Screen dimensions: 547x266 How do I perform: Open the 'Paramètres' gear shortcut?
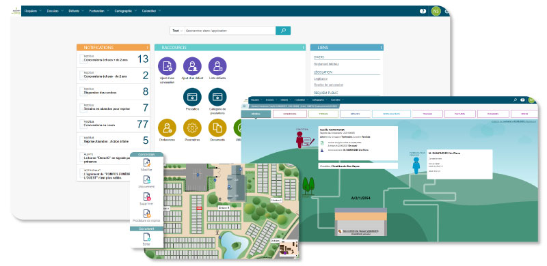192,128
